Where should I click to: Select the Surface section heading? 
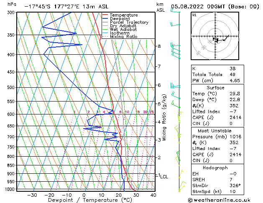tap(215, 88)
